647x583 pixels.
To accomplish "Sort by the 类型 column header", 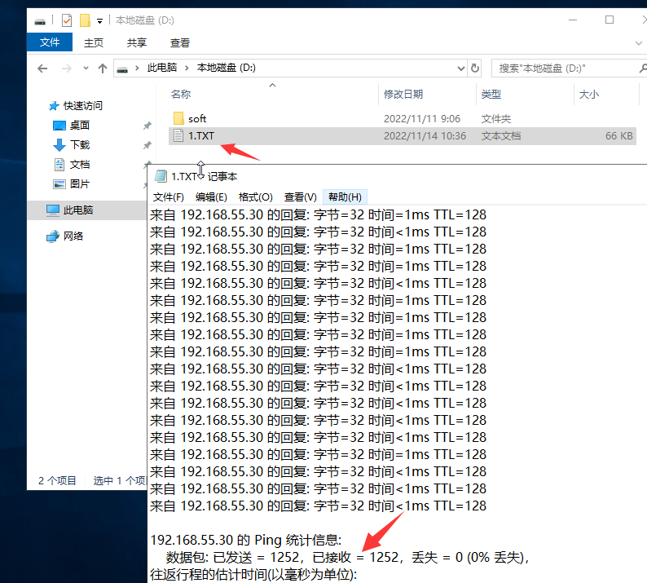I will click(x=491, y=94).
